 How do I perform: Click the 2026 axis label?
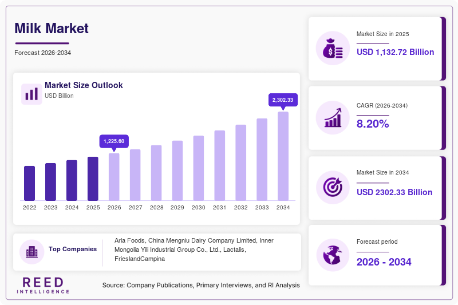[x=114, y=208]
